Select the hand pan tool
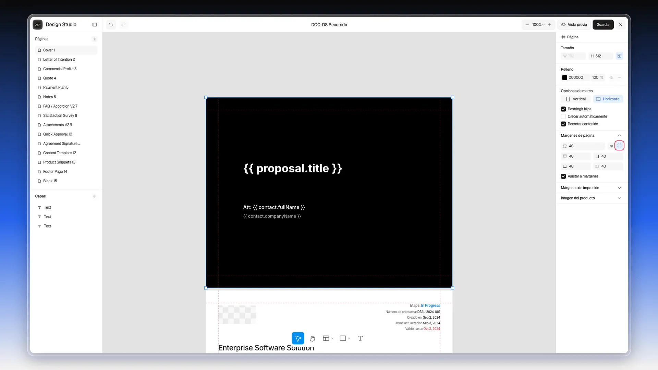This screenshot has width=658, height=370. [312, 338]
